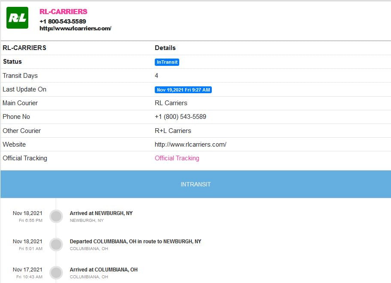Click the 'RL Carriers' main courier value
The width and height of the screenshot is (391, 283).
[x=171, y=103]
